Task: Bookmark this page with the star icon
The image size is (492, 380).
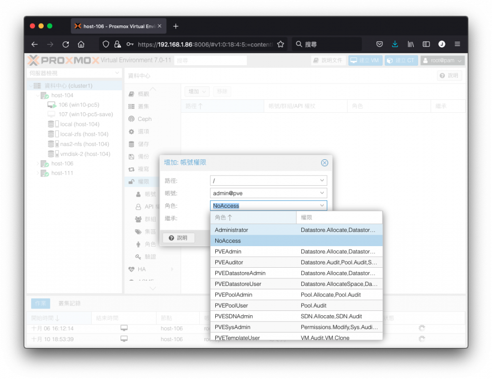Action: tap(281, 44)
